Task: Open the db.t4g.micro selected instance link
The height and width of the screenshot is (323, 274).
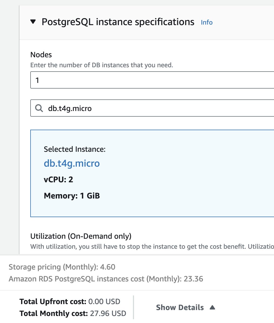Action: pos(72,163)
